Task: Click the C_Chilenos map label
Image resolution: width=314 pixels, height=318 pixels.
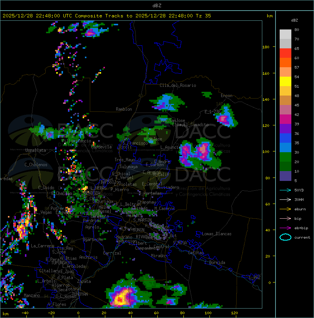Action: point(36,165)
